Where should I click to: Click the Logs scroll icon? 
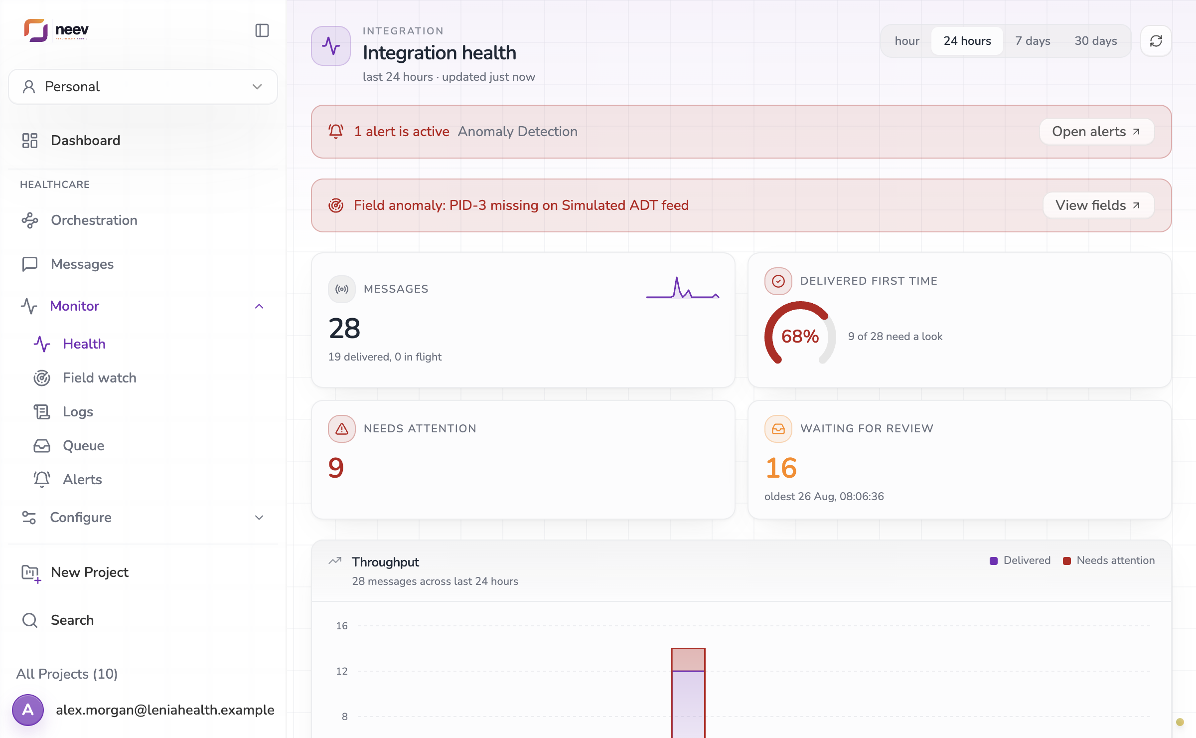(42, 412)
